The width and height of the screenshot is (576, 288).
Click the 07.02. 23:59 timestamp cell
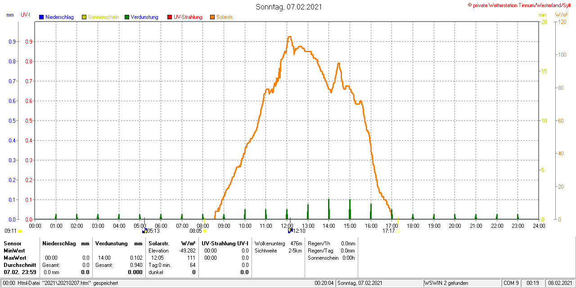click(20, 272)
